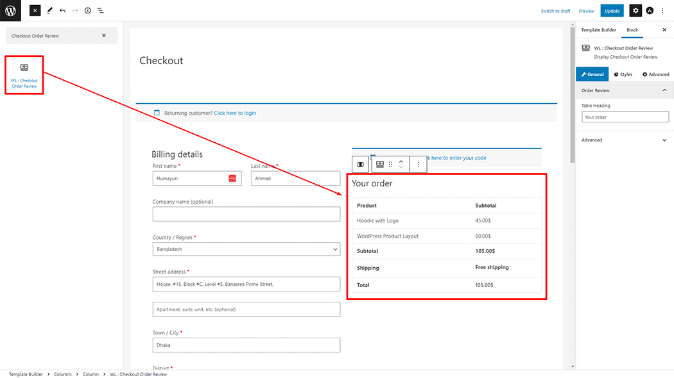Collapse the Order Review section
The width and height of the screenshot is (674, 378).
664,90
